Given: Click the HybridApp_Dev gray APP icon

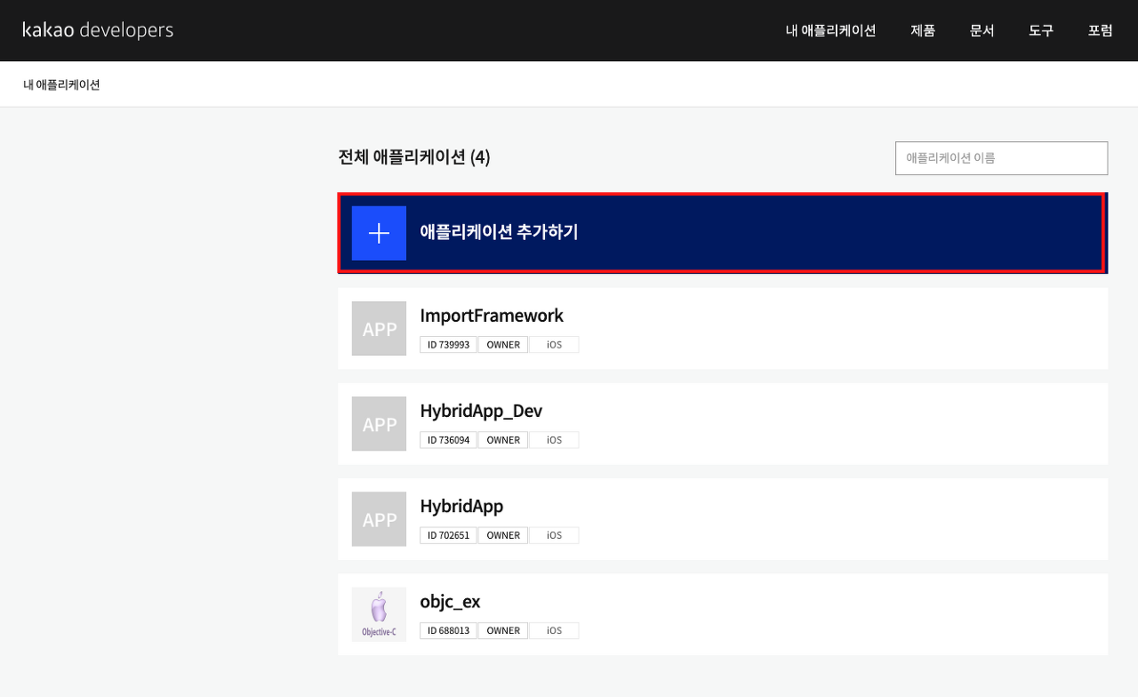Looking at the screenshot, I should pos(379,423).
